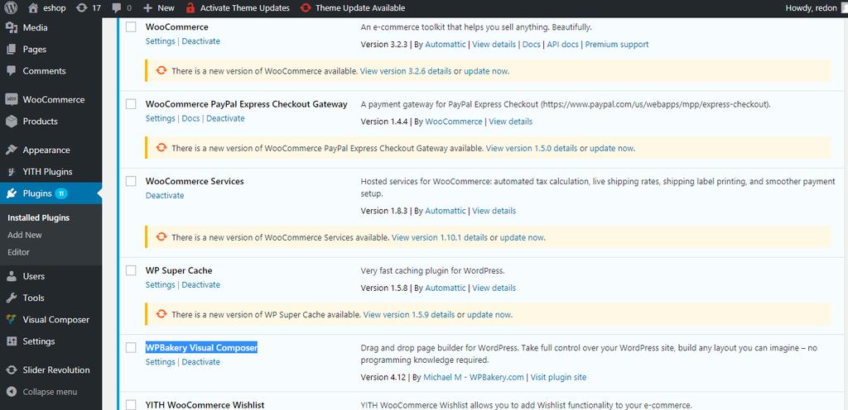
Task: Click update now for WP Super Cache
Action: click(489, 314)
